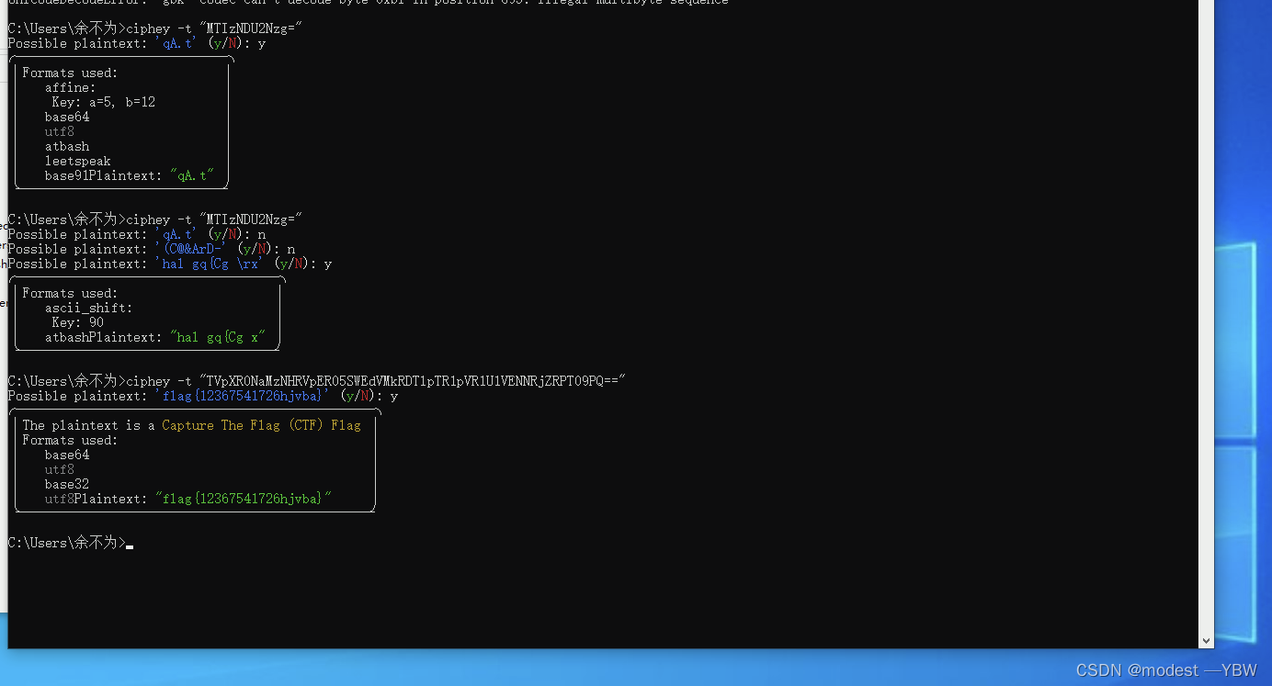Click the empty command prompt with cursor
The height and width of the screenshot is (686, 1272).
[71, 543]
